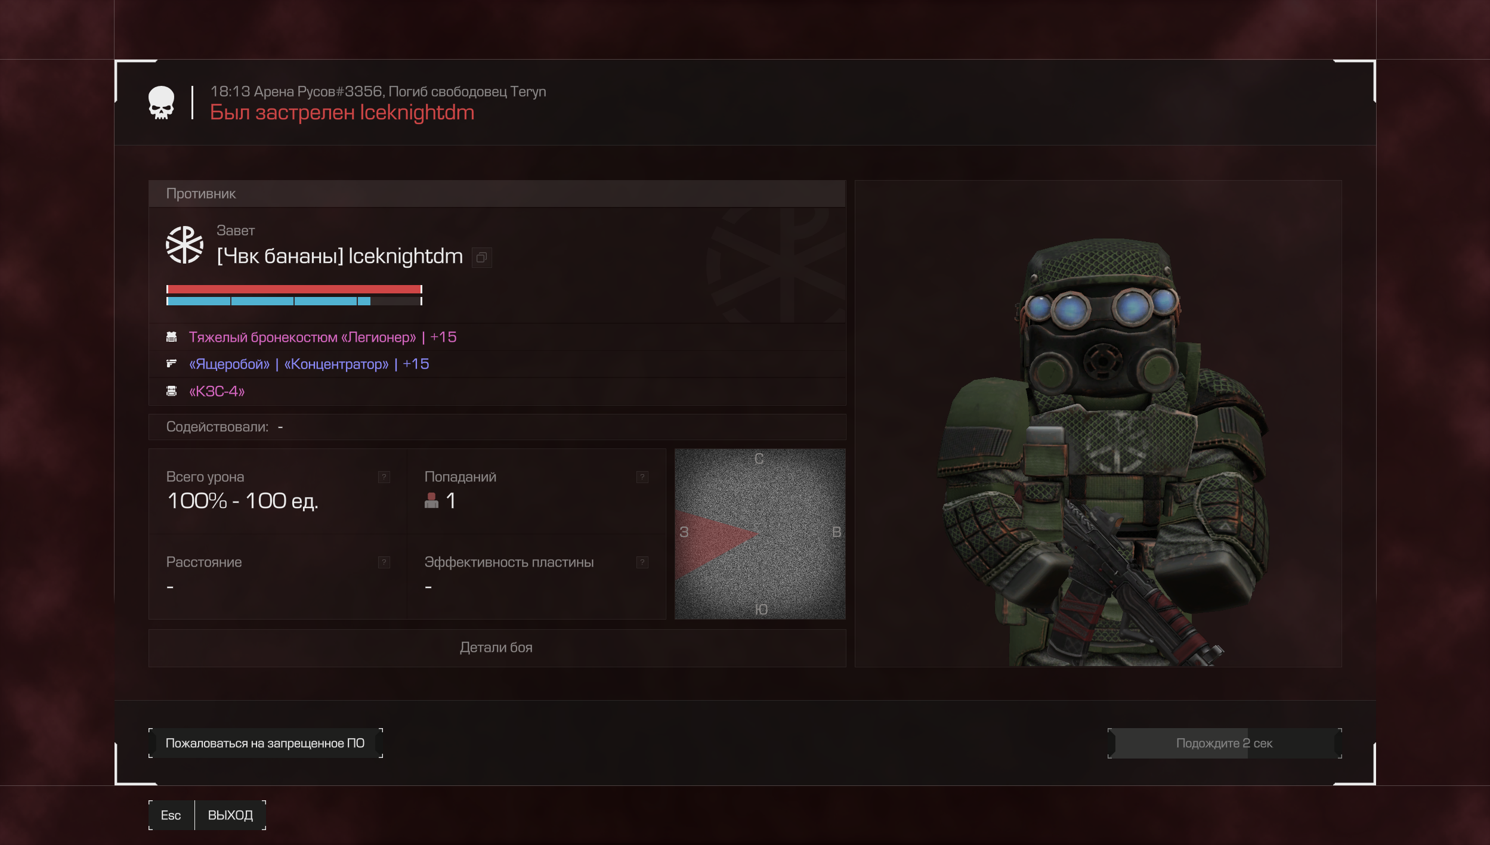1490x845 pixels.
Task: Click Был застрелен Iceknightdm headline
Action: pyautogui.click(x=342, y=112)
